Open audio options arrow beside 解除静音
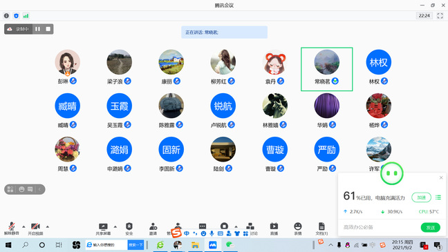Screen dimensions: 448x252 pos(24,226)
